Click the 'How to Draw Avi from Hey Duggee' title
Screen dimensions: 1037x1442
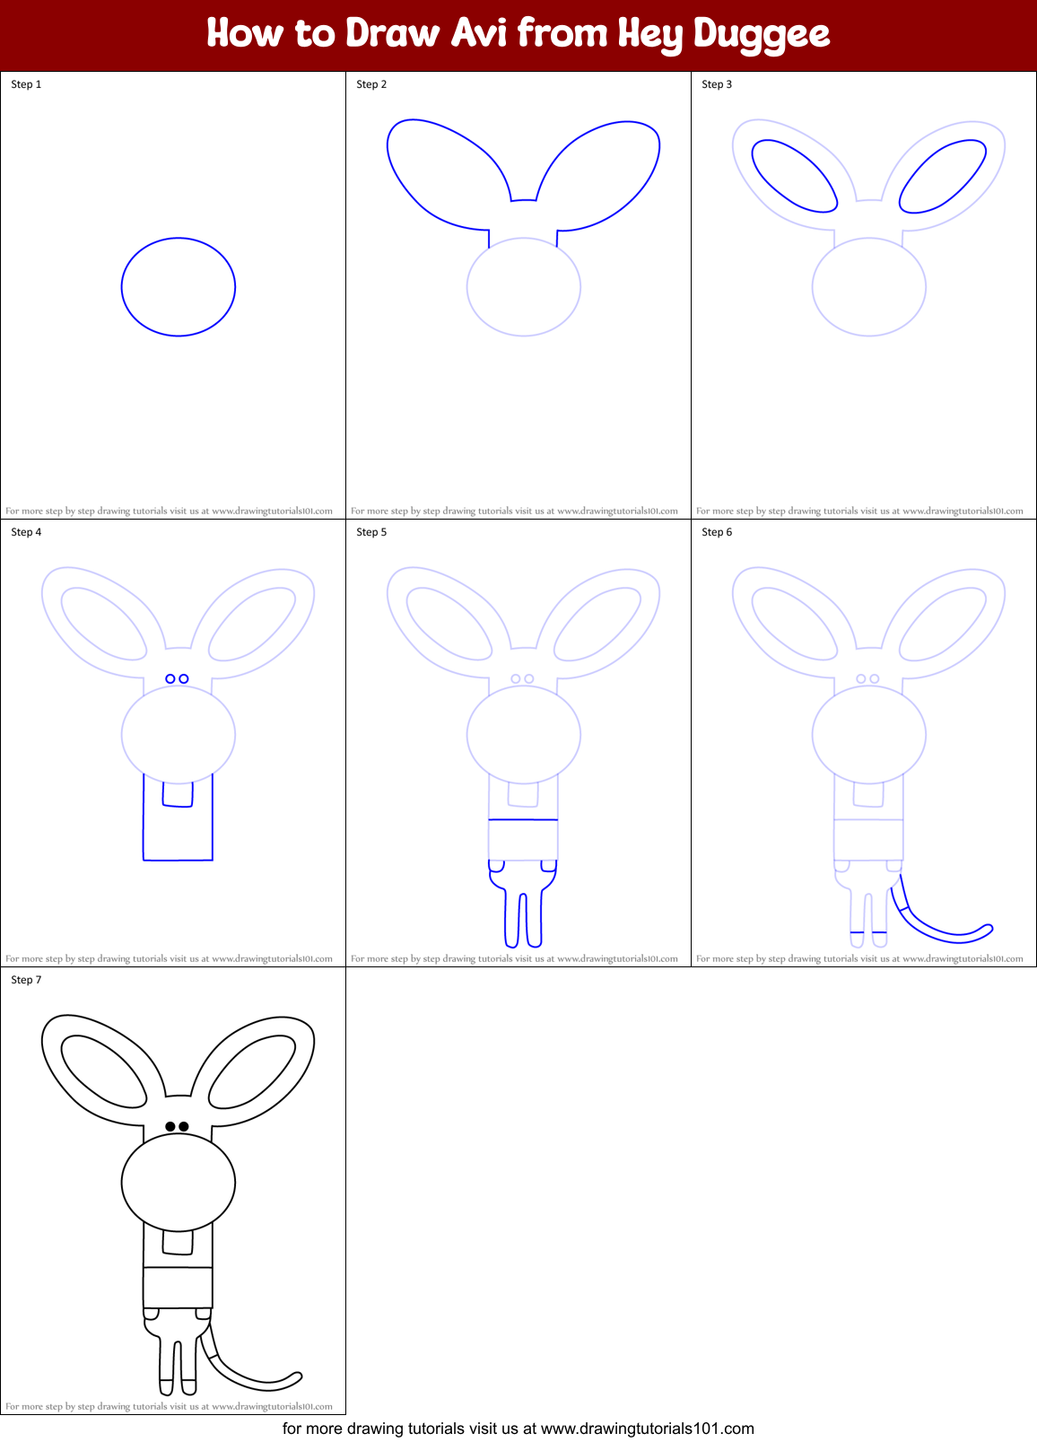click(518, 34)
